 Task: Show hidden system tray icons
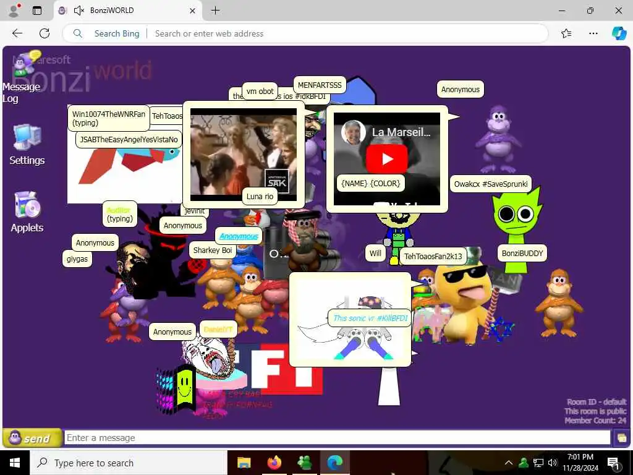(x=509, y=463)
